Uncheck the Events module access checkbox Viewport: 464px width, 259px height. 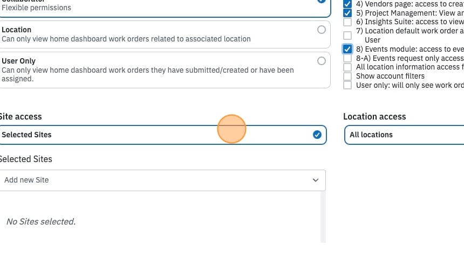[x=347, y=49]
